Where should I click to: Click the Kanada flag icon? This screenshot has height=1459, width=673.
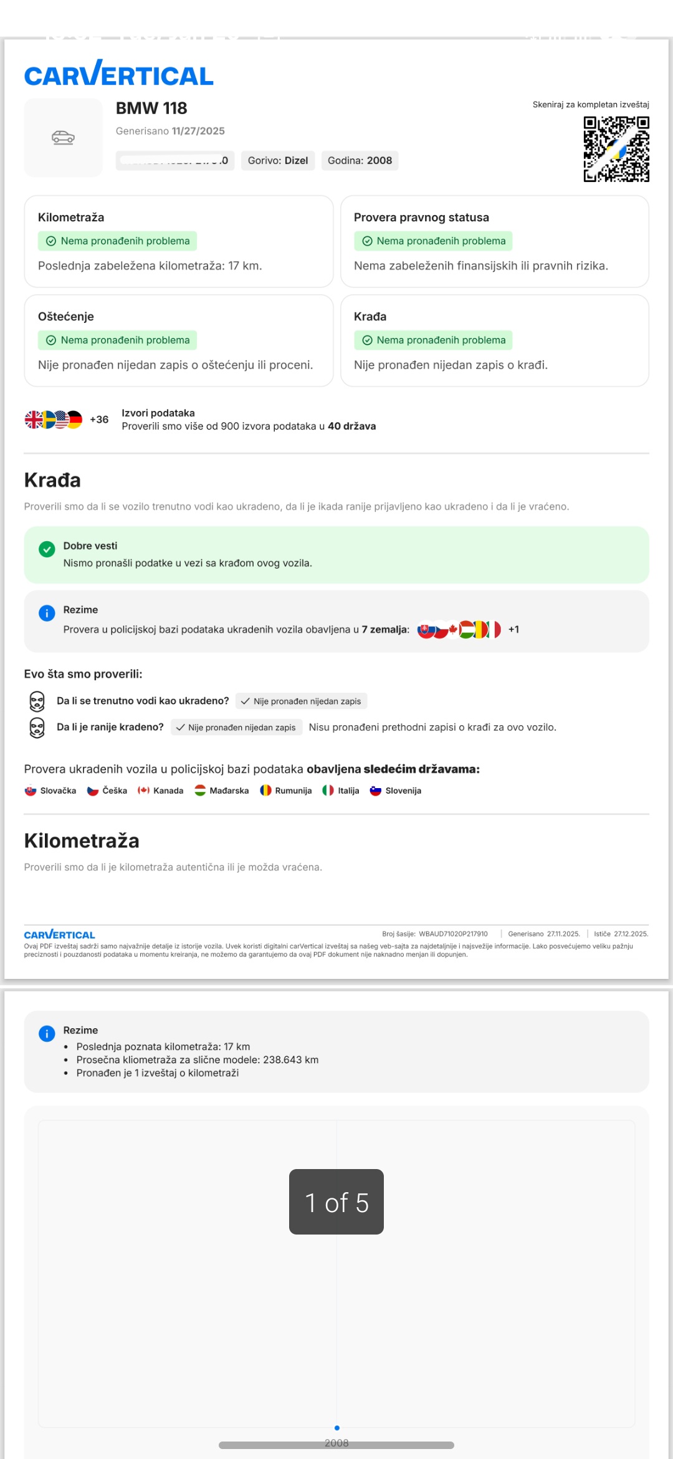[x=143, y=791]
